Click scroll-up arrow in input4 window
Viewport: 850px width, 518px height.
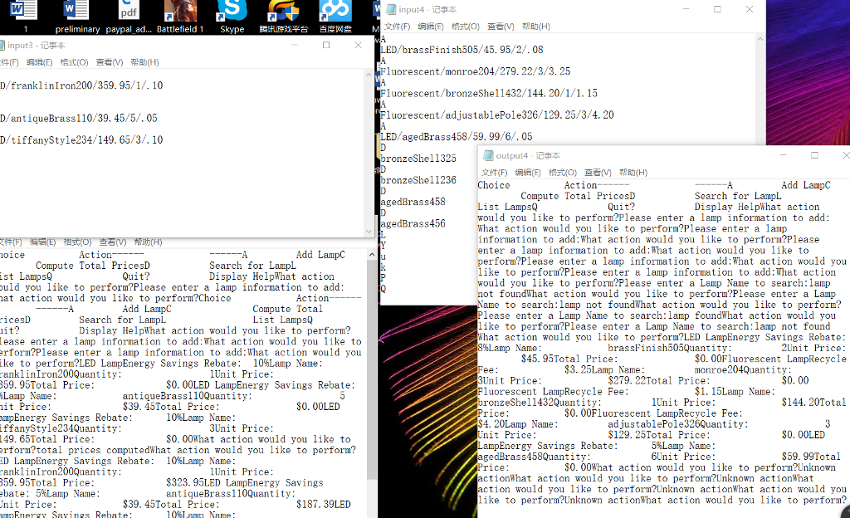[760, 39]
